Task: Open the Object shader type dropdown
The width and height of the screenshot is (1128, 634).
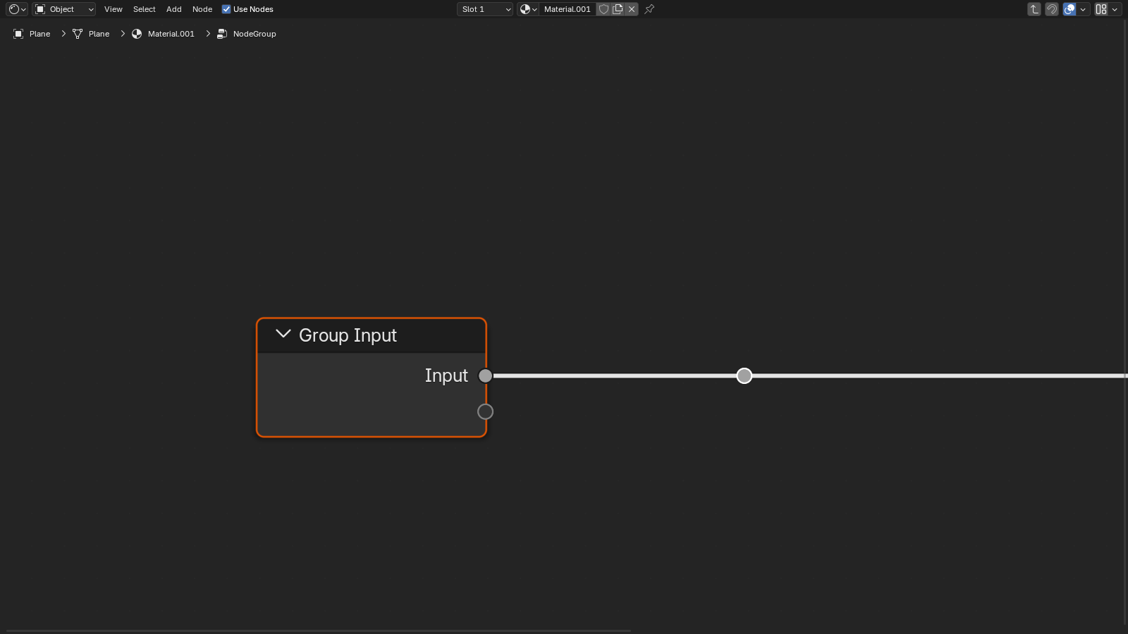Action: pos(64,9)
